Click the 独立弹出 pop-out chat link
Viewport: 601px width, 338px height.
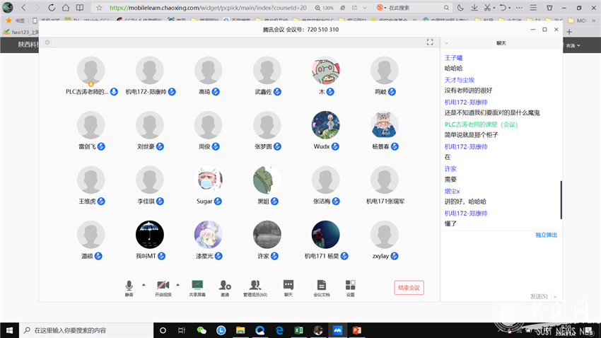[546, 235]
